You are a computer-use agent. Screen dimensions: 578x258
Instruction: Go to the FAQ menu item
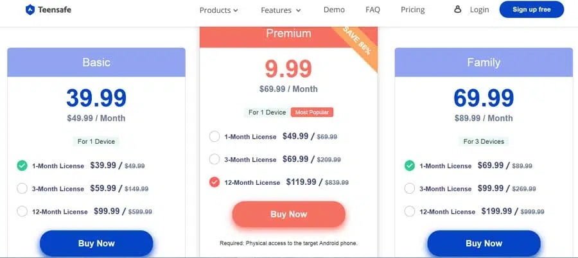(372, 10)
